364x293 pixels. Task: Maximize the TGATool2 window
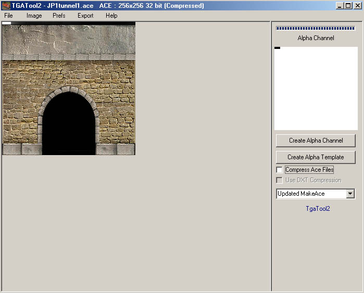[x=348, y=6]
